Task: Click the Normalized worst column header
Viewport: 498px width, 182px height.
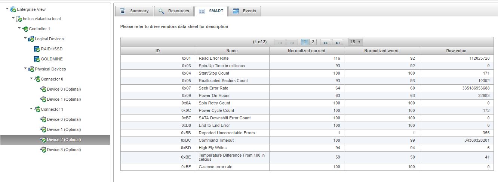Action: point(381,51)
